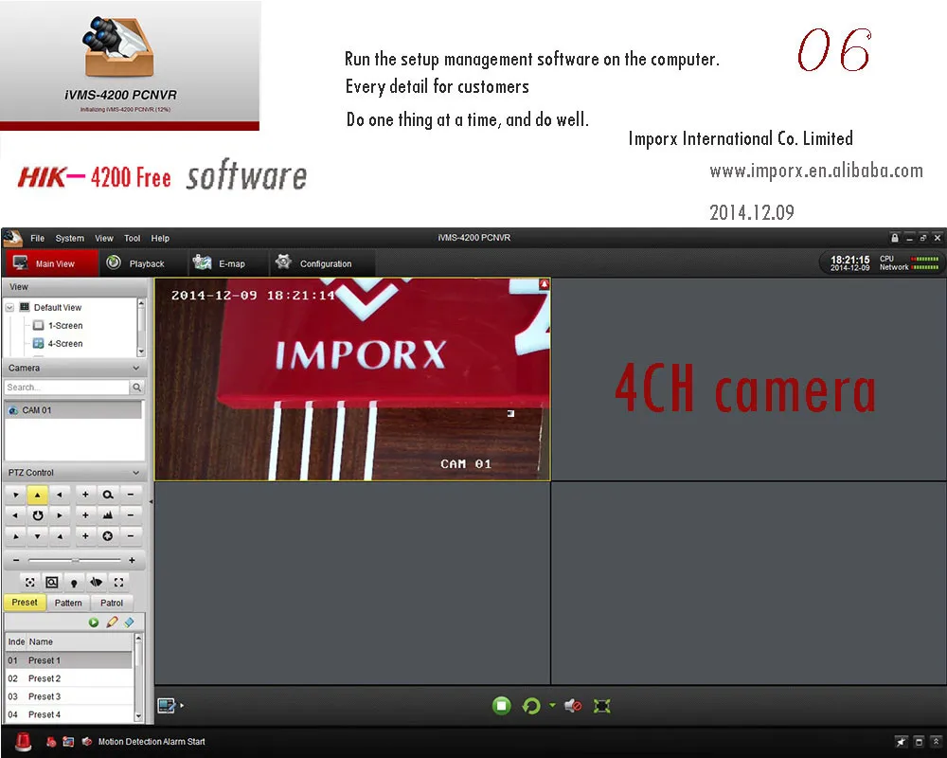The image size is (947, 758).
Task: Toggle the PTZ wiper
Action: 96,582
